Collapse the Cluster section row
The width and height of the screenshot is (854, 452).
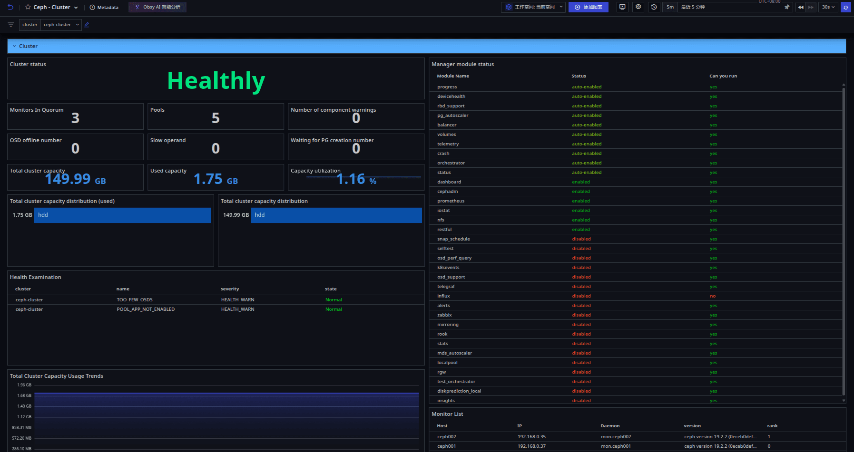(426, 46)
